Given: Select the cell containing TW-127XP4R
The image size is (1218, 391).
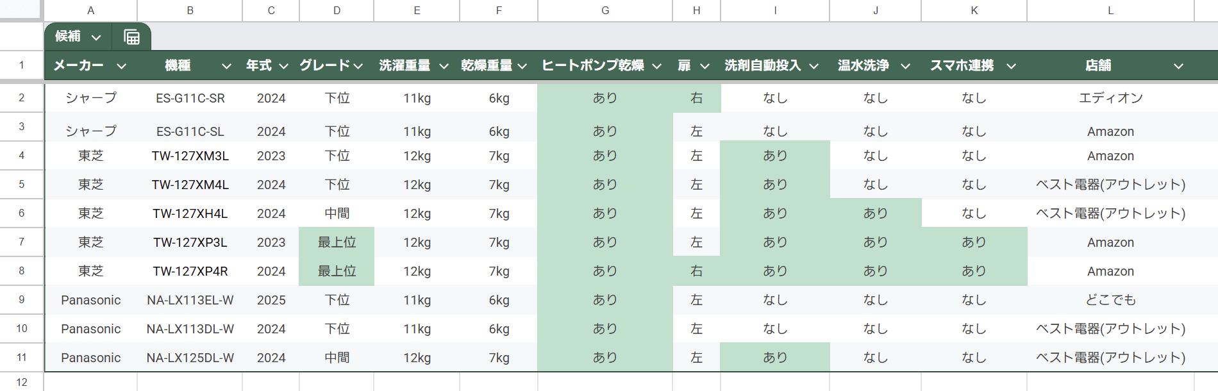Looking at the screenshot, I should click(190, 271).
